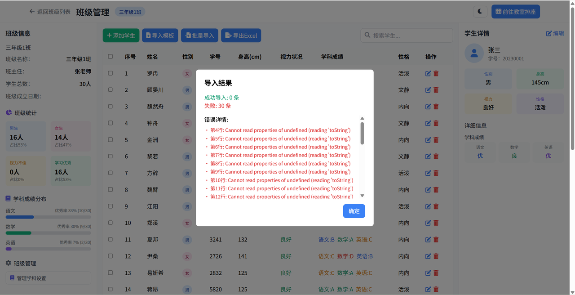Screen dimensions: 575x295
Task: Check the checkbox for 魏然舟's row
Action: [110, 107]
